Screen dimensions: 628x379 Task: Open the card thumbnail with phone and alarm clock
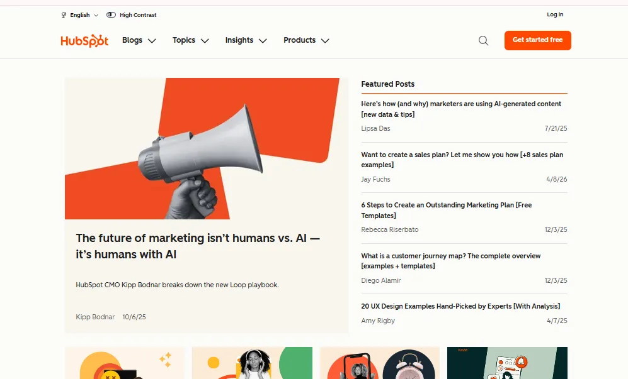tap(380, 363)
